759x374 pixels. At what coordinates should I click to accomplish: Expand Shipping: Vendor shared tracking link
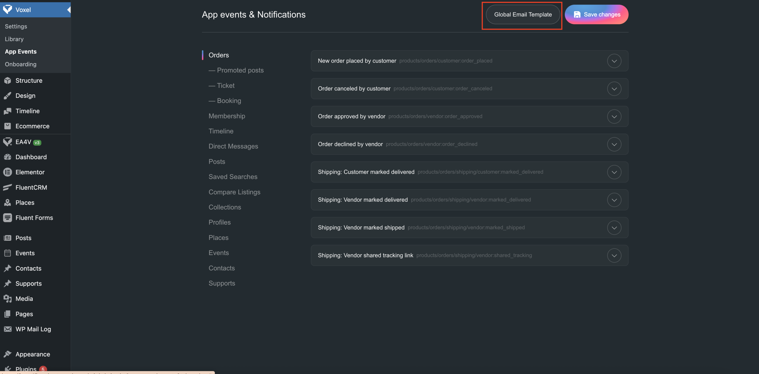(614, 255)
